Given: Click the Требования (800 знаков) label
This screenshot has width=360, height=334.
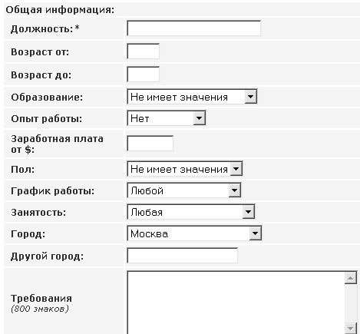Looking at the screenshot, I should [41, 303].
